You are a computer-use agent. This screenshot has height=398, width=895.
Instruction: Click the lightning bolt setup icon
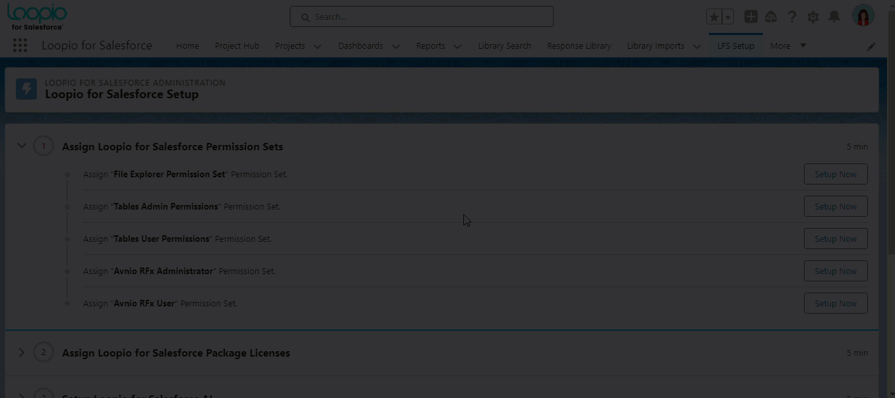click(26, 89)
